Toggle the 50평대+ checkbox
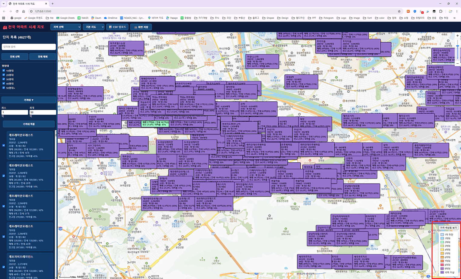The width and height of the screenshot is (461, 279). pos(4,88)
